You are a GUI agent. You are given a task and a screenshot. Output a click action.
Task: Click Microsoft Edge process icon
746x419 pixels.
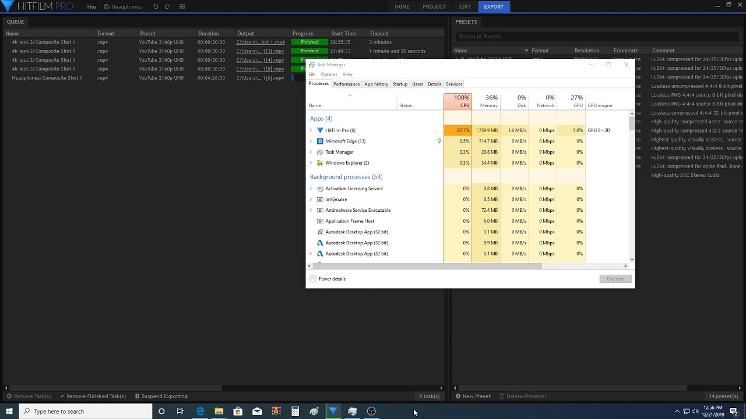[x=320, y=141]
